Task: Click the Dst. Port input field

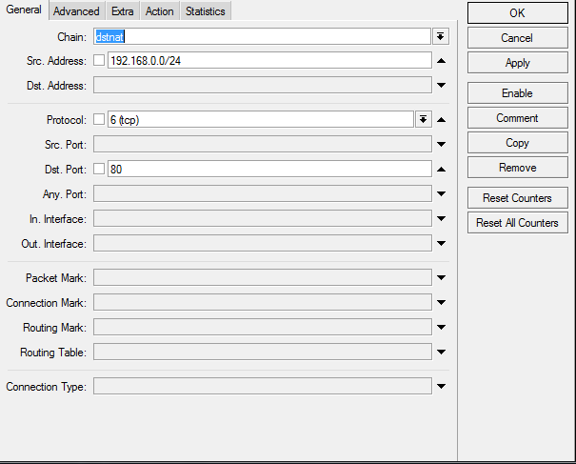Action: tap(268, 170)
